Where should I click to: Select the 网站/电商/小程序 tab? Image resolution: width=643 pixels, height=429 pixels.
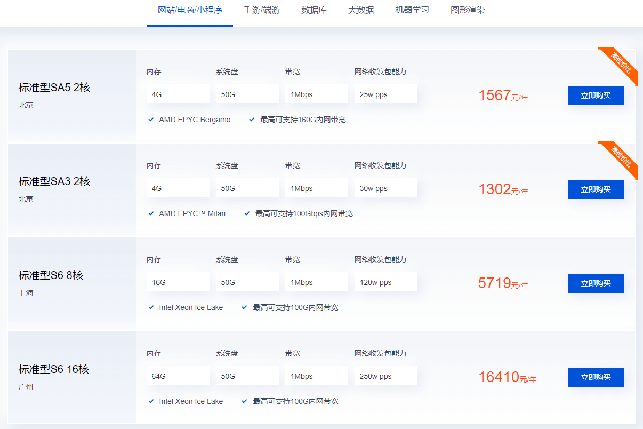tap(190, 10)
